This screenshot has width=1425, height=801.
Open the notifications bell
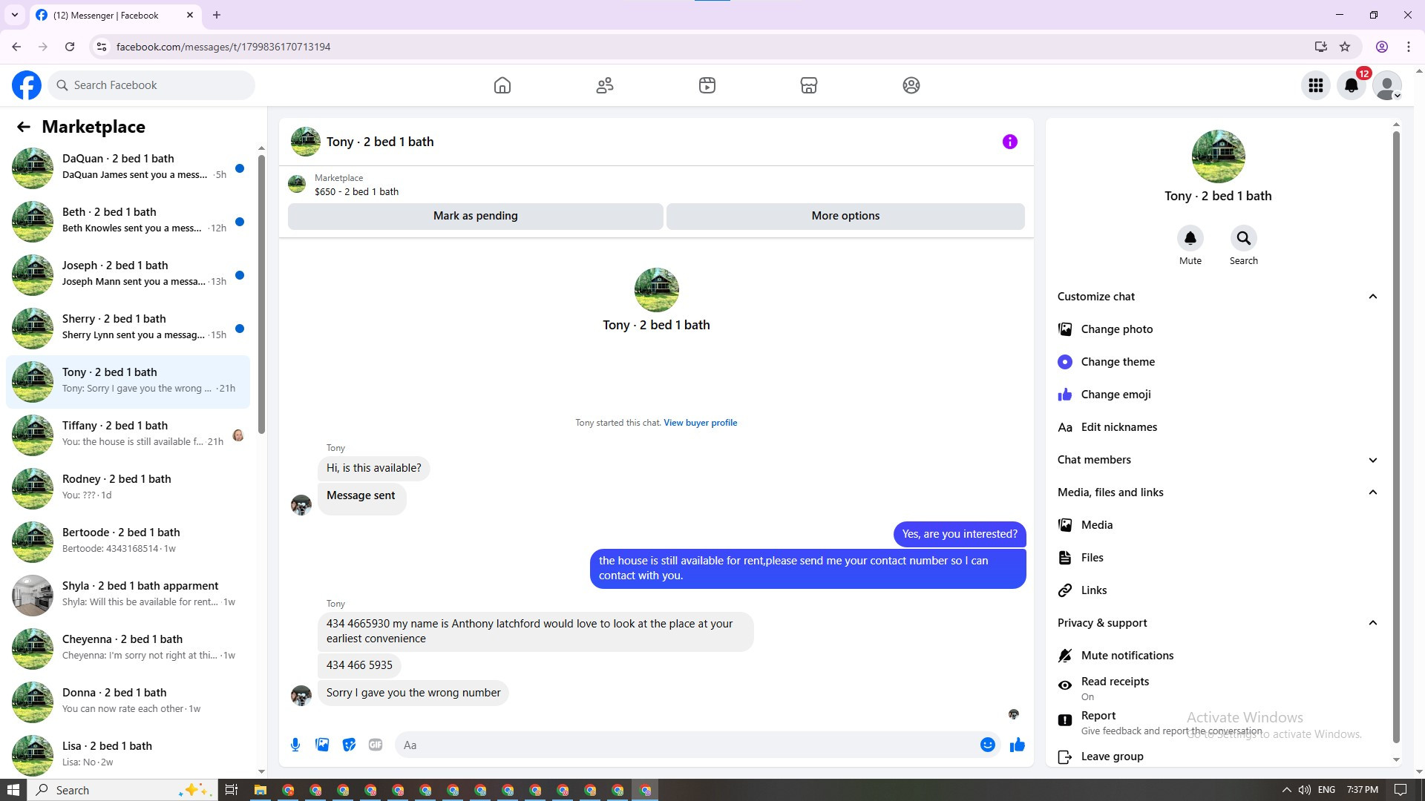(1351, 85)
